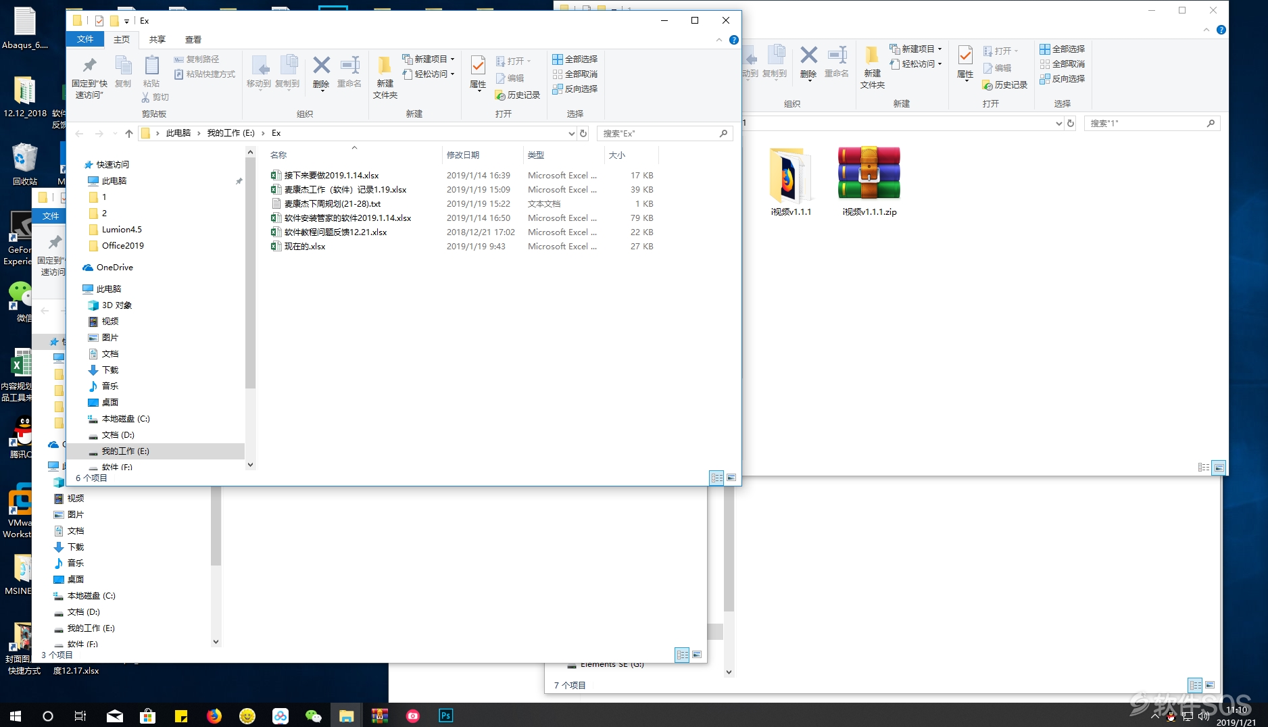The height and width of the screenshot is (727, 1268).
Task: Click 反向选择 in Ex ribbon
Action: pos(575,89)
